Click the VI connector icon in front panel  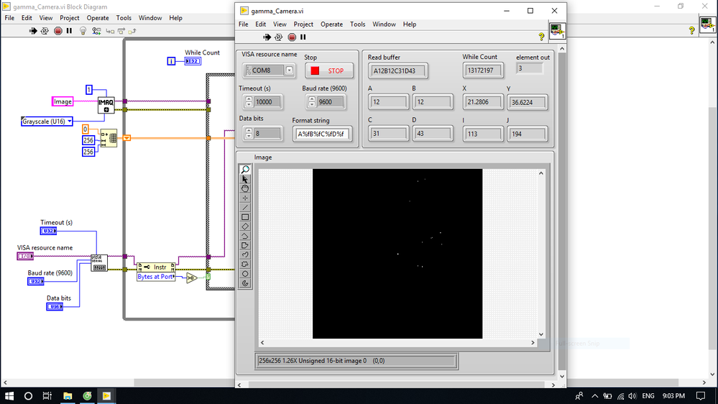click(557, 31)
